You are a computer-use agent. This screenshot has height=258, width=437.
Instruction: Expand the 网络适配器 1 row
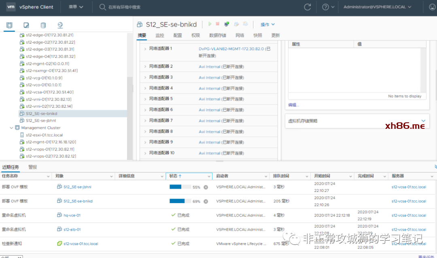point(145,49)
